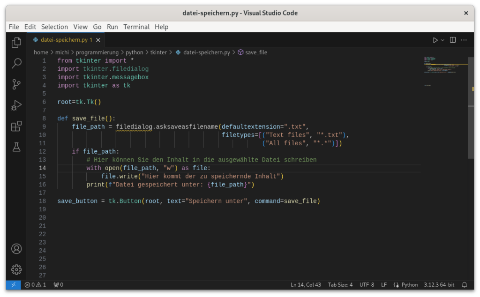Image resolution: width=480 pixels, height=297 pixels.
Task: Open the Extensions view icon
Action: (x=16, y=126)
